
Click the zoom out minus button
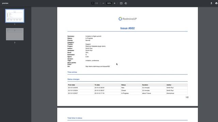103,3
